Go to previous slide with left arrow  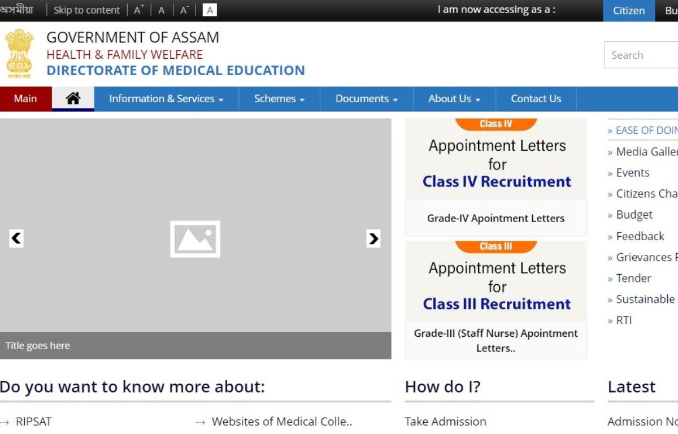(x=16, y=238)
